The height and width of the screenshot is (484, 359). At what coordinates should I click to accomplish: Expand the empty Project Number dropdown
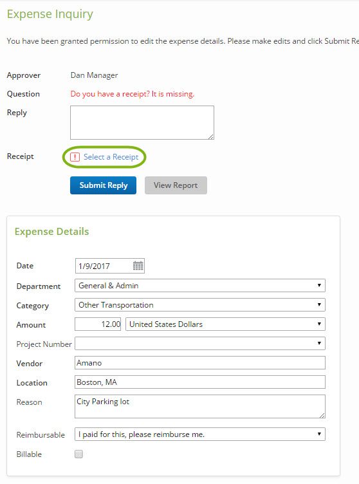(x=200, y=343)
